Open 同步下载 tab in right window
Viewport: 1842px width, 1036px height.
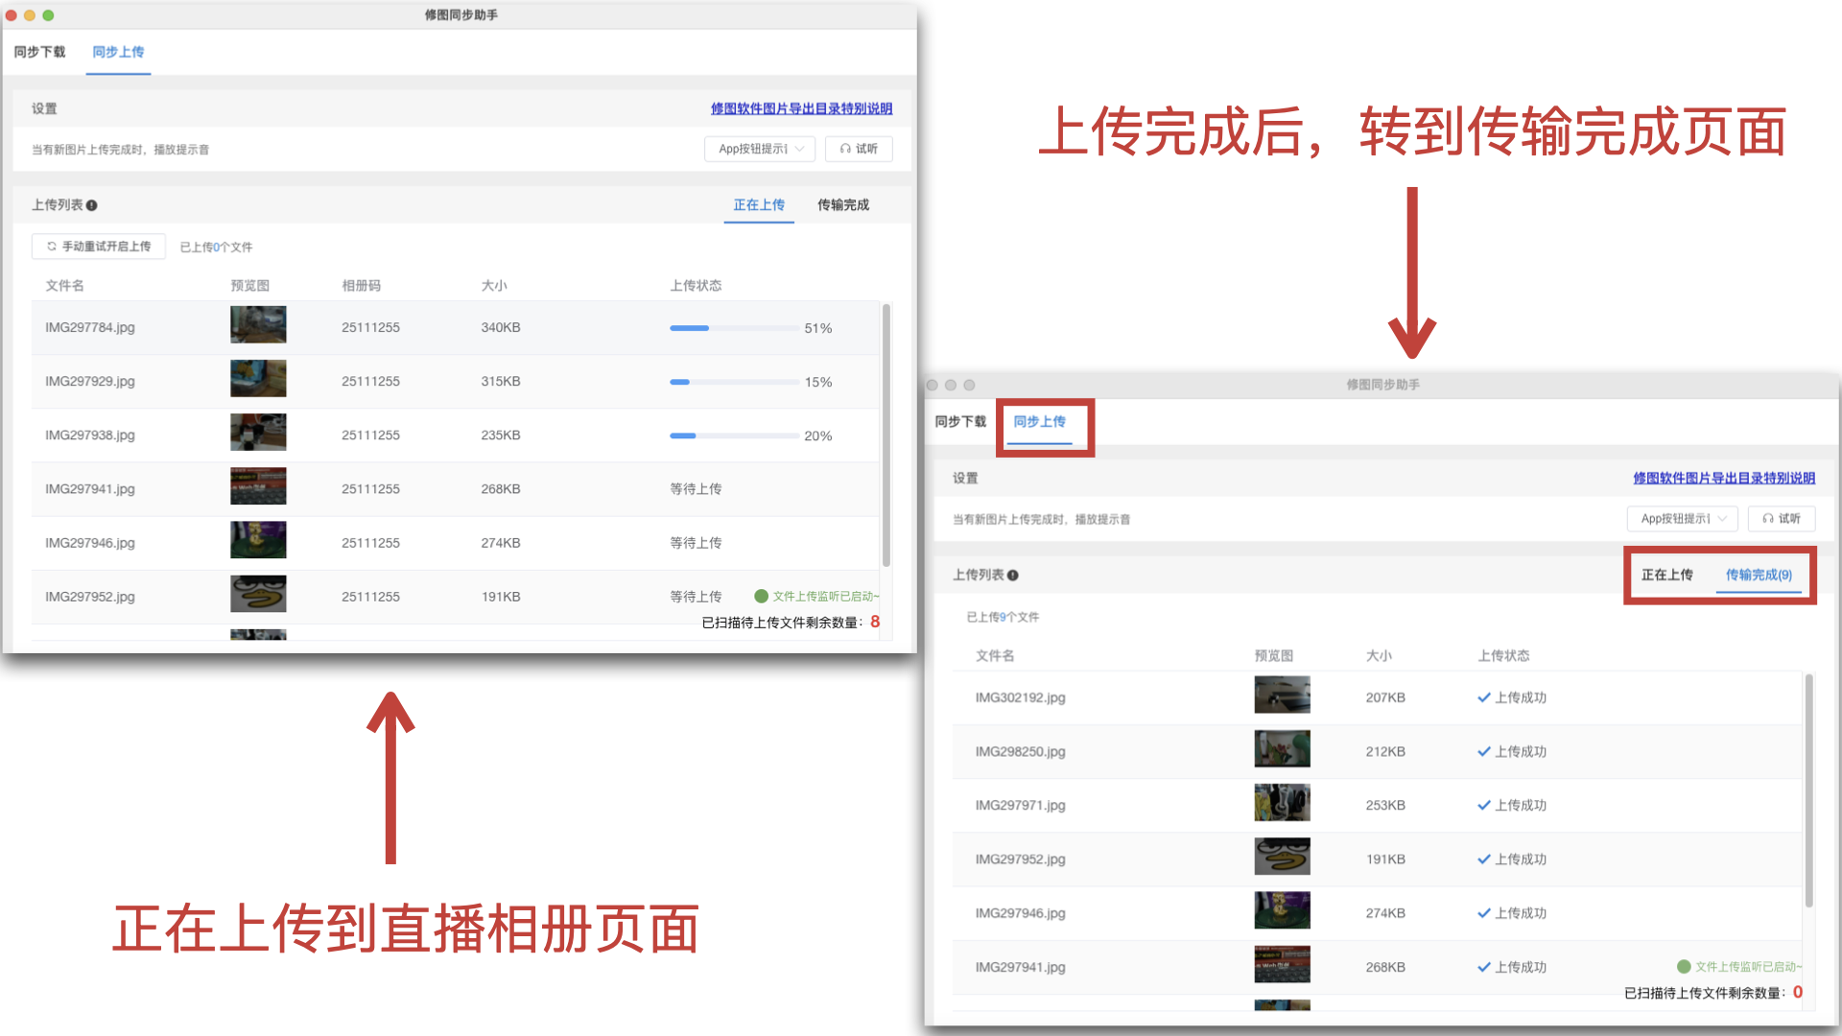960,421
